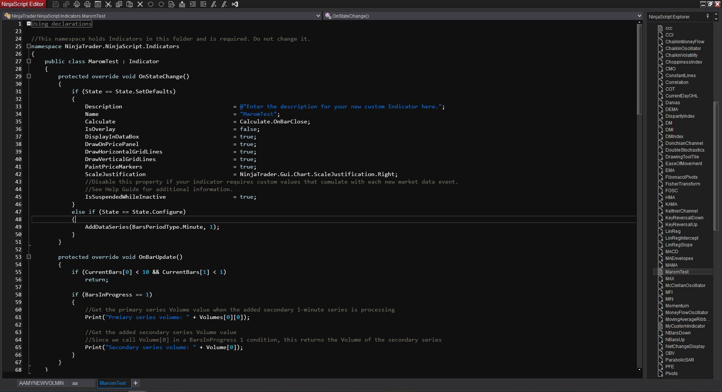Click the Compile icon in the toolbar

coord(182,4)
